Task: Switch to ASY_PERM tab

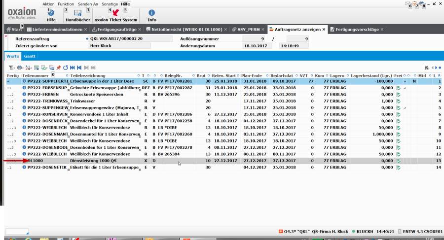Action: pos(248,30)
